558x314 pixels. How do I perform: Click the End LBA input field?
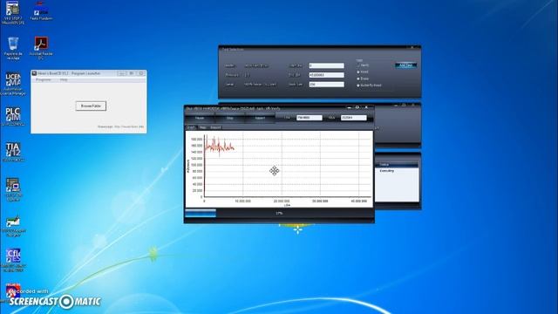pyautogui.click(x=326, y=75)
